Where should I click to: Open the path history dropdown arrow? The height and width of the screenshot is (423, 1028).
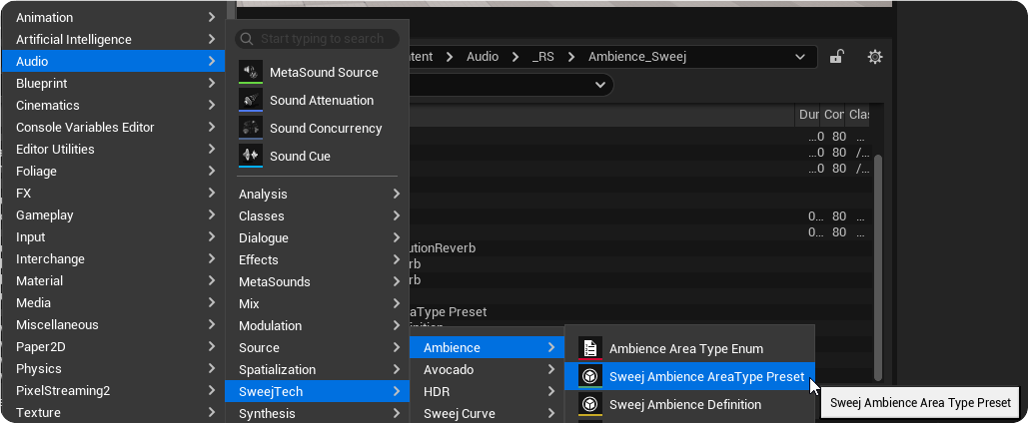(x=800, y=57)
